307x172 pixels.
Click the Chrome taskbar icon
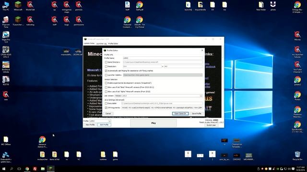(27, 169)
